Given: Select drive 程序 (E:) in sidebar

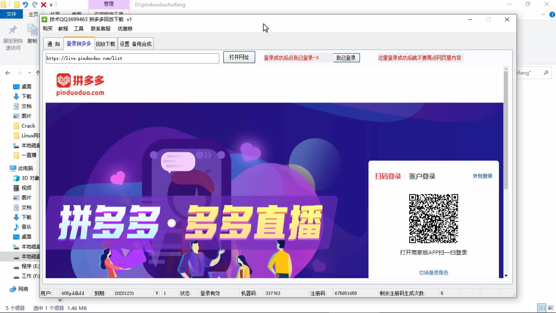Looking at the screenshot, I should pyautogui.click(x=26, y=266).
